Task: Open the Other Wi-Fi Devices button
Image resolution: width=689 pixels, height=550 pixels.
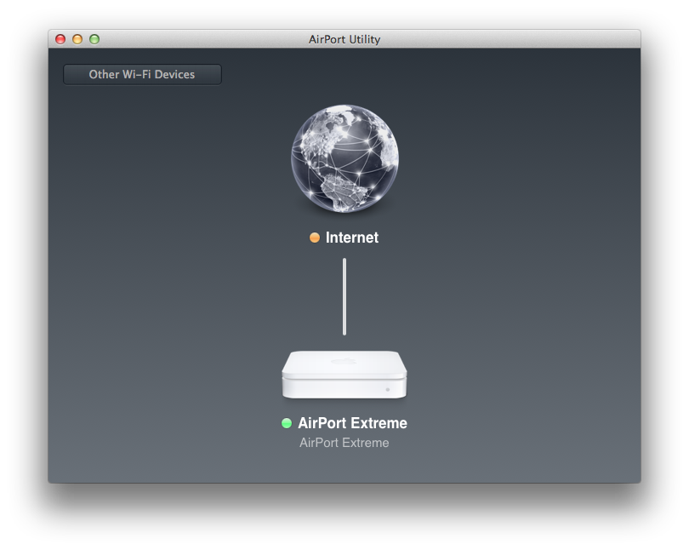Action: tap(142, 74)
